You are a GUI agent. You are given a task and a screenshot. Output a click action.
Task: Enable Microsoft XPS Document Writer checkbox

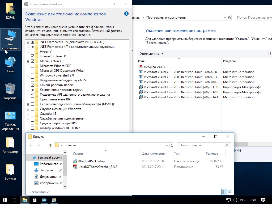[x=32, y=71]
